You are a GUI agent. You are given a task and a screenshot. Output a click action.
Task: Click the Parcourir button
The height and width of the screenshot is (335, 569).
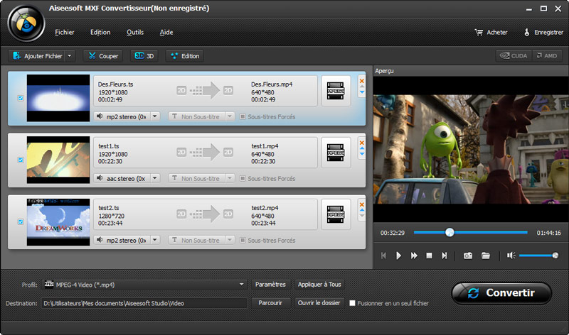270,303
